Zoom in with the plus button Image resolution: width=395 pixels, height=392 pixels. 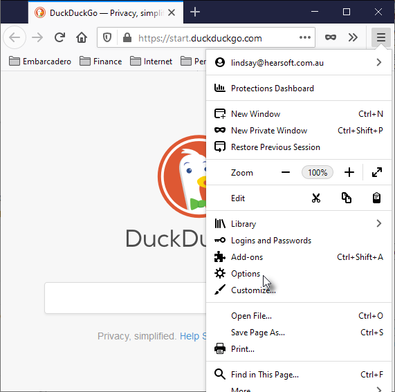[x=349, y=172]
